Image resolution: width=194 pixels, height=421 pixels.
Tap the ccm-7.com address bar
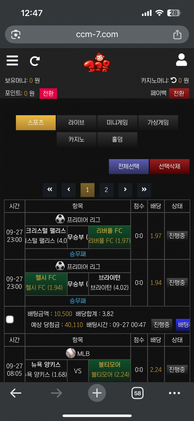[97, 34]
